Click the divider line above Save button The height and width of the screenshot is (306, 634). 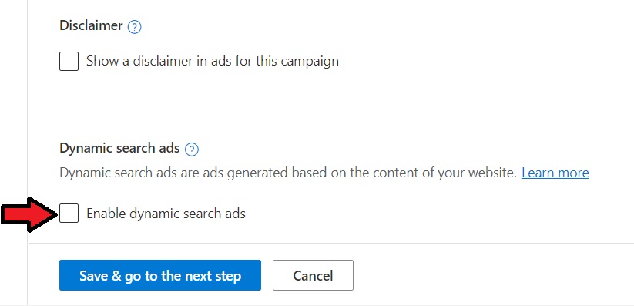330,243
